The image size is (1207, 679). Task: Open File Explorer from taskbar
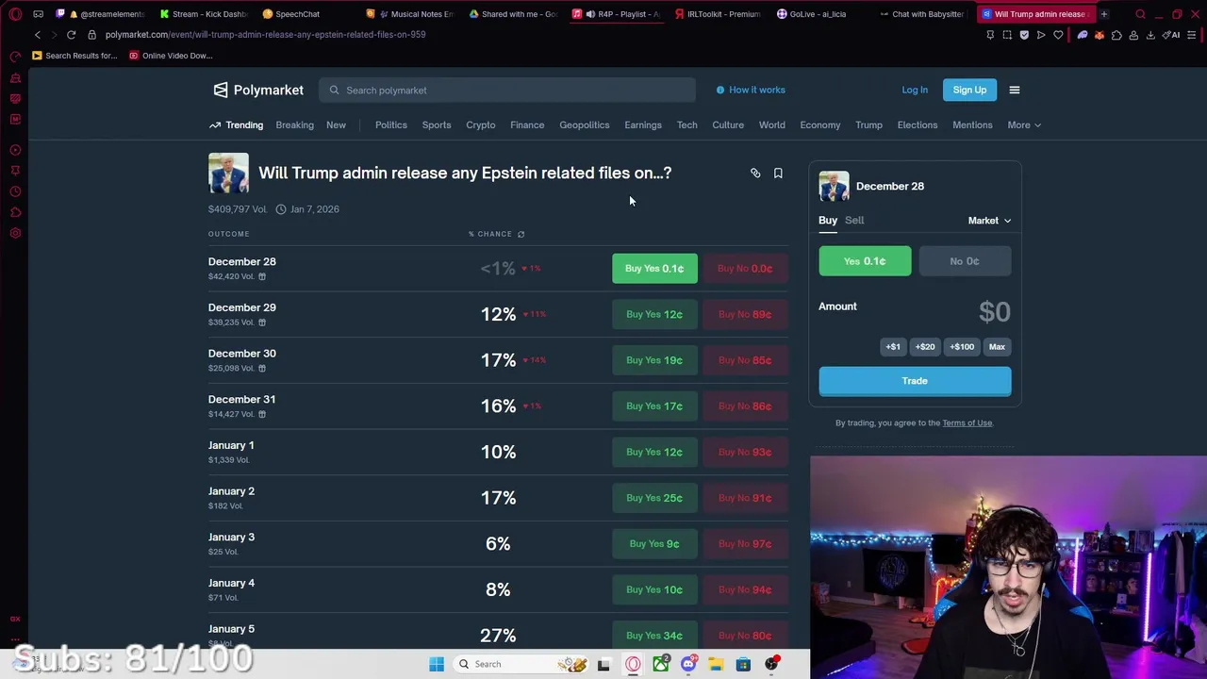point(716,664)
